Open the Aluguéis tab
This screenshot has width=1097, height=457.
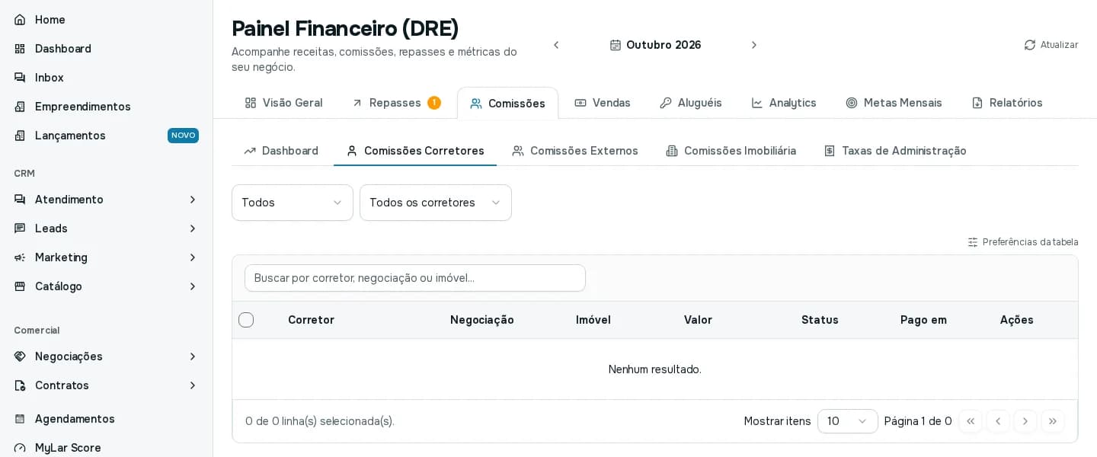coord(691,103)
